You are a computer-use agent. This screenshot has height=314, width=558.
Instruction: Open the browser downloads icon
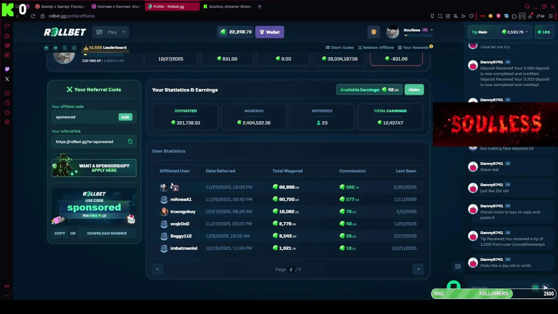[x=530, y=16]
